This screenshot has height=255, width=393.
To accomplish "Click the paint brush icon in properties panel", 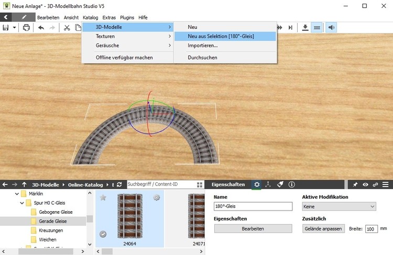I will tap(280, 185).
